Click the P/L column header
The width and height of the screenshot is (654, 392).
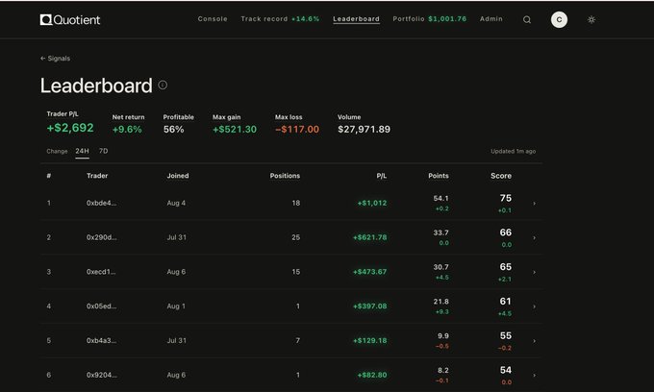tap(382, 176)
